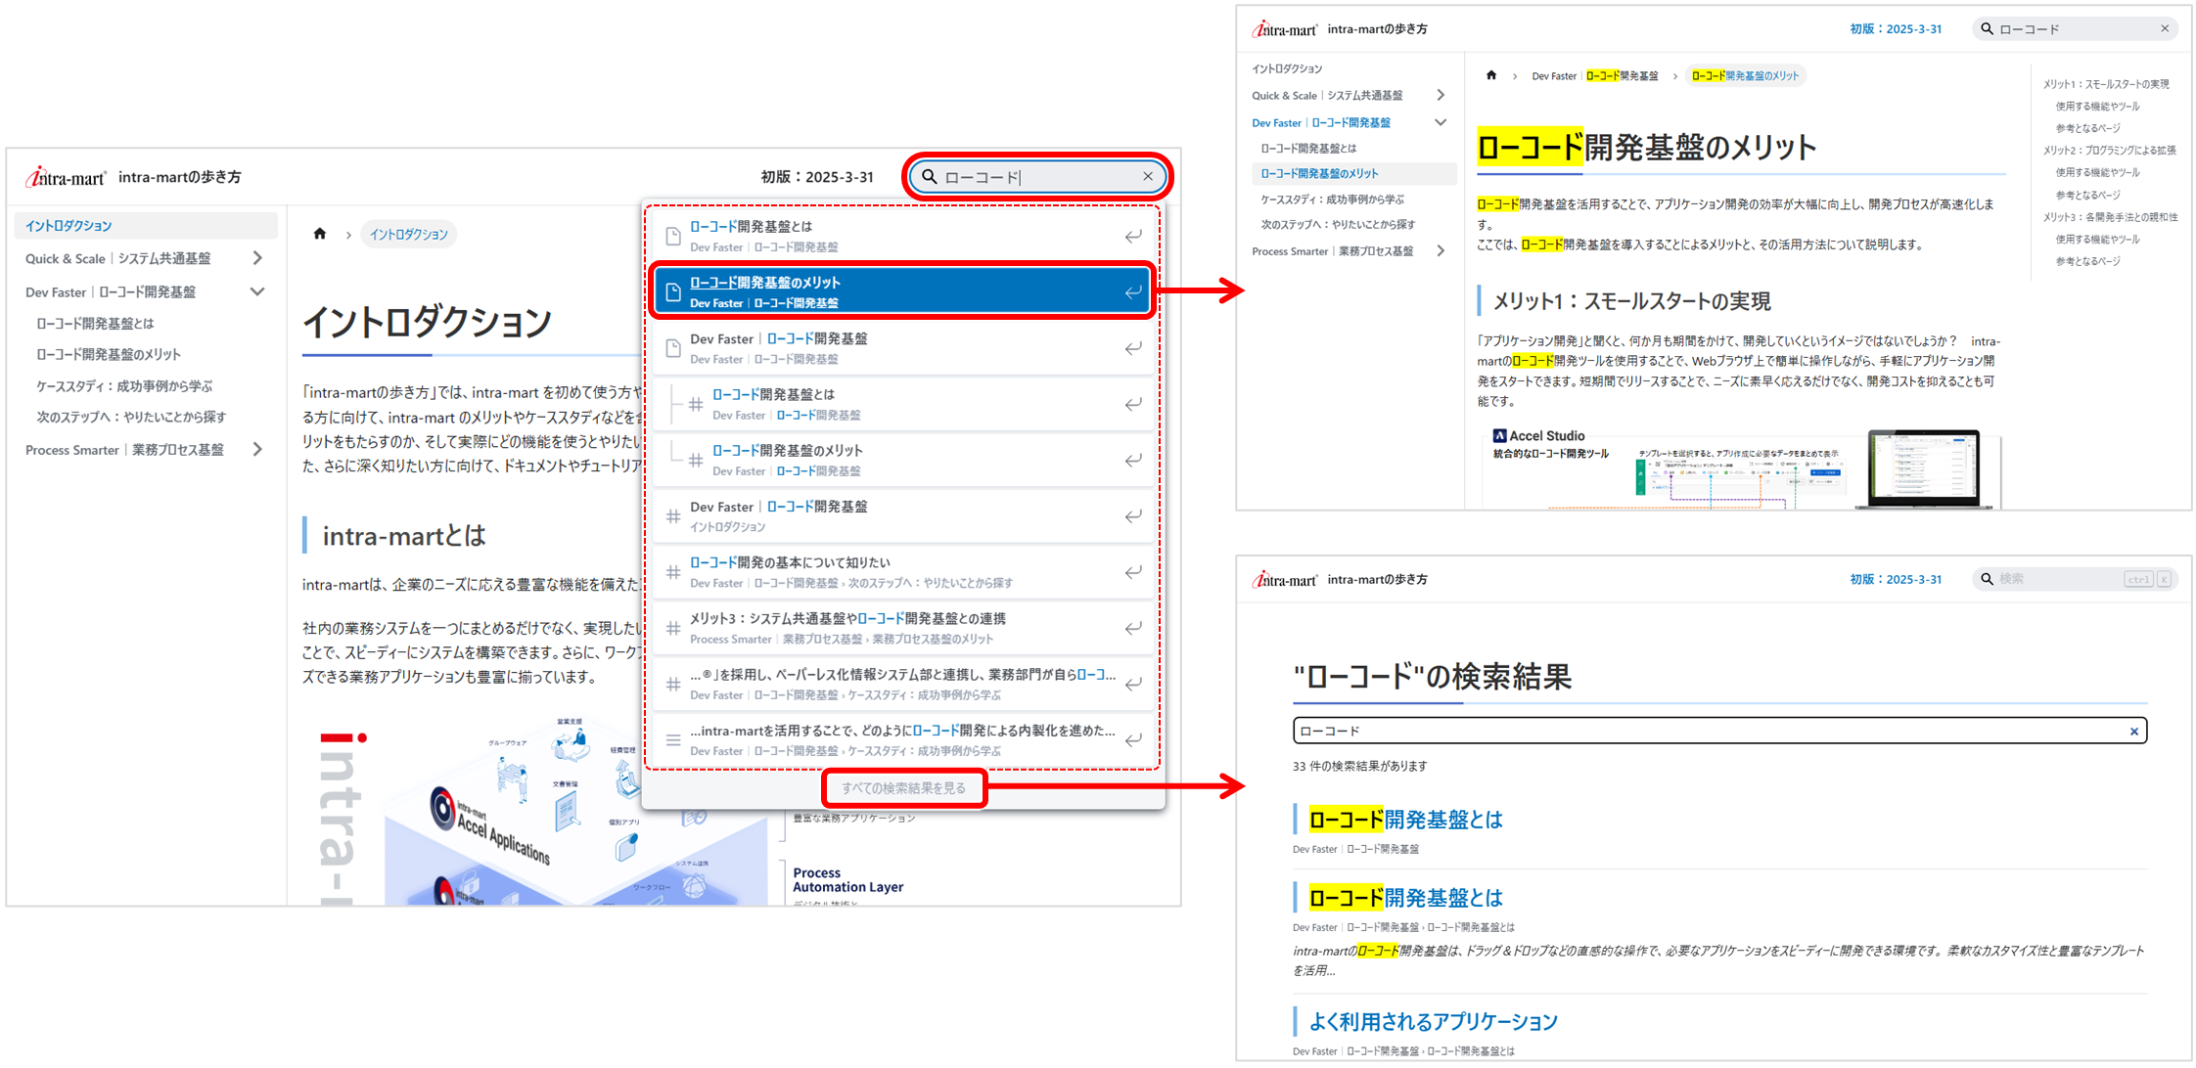This screenshot has height=1068, width=2196.
Task: Open よく利用されるアプリケーション result link
Action: (x=1433, y=1022)
